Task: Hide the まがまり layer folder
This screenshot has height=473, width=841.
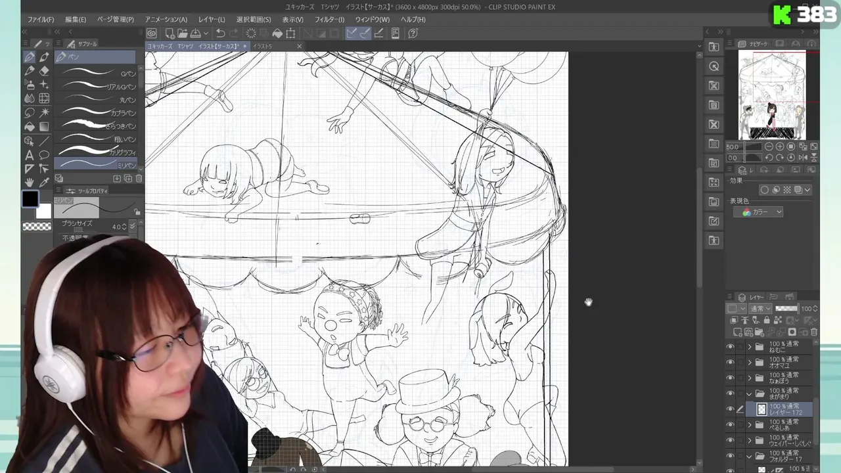Action: tap(730, 394)
